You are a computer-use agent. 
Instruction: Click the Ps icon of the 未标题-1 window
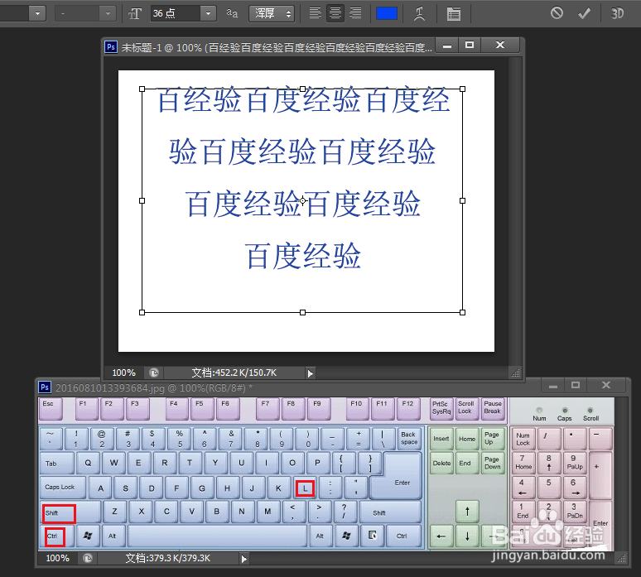111,47
